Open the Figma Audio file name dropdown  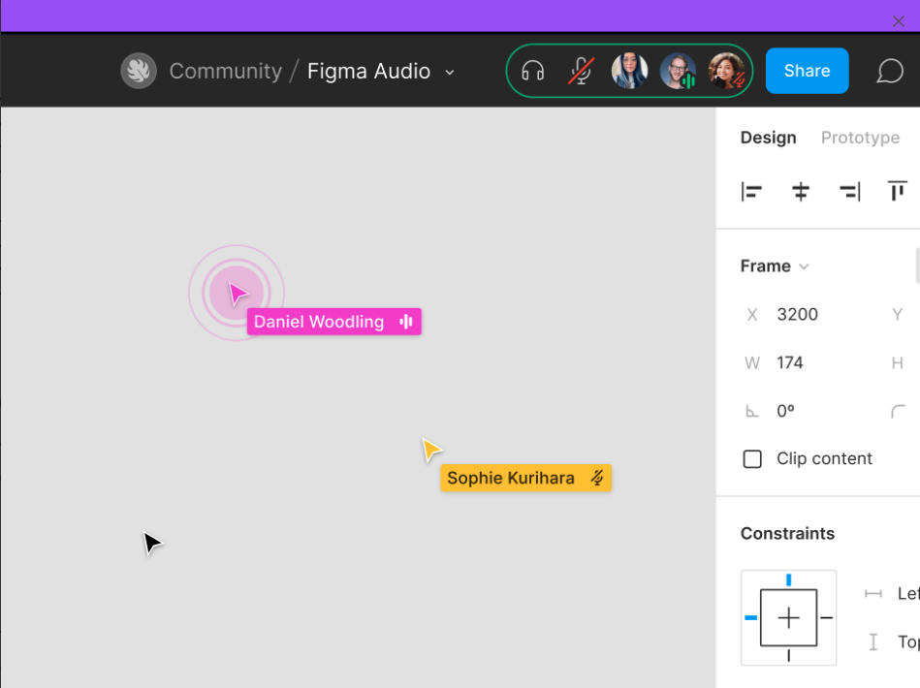(x=450, y=72)
